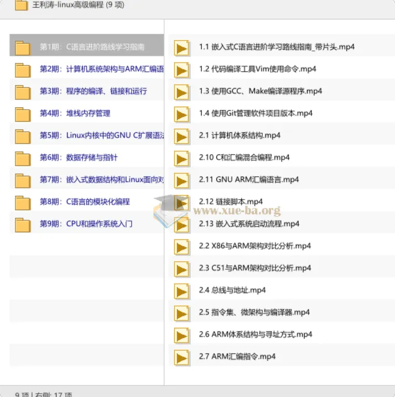The image size is (395, 397).
Task: Select file name 2.10 C和汇编混合编程.mp4
Action: [244, 158]
